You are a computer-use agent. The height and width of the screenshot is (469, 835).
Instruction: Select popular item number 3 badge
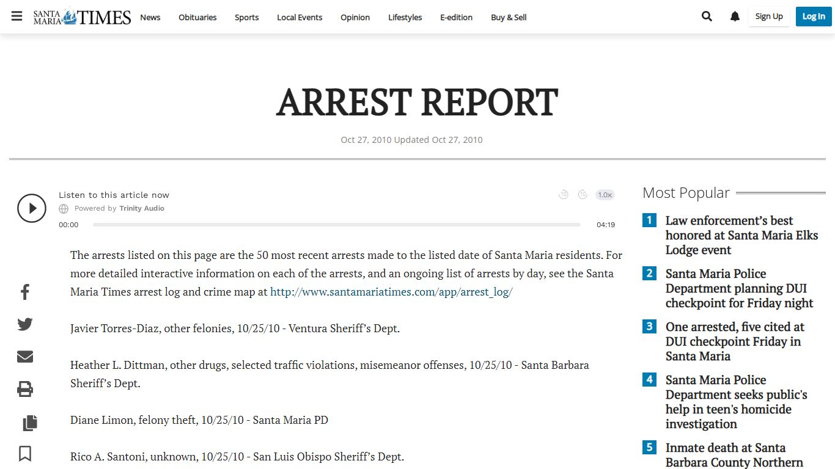tap(649, 327)
